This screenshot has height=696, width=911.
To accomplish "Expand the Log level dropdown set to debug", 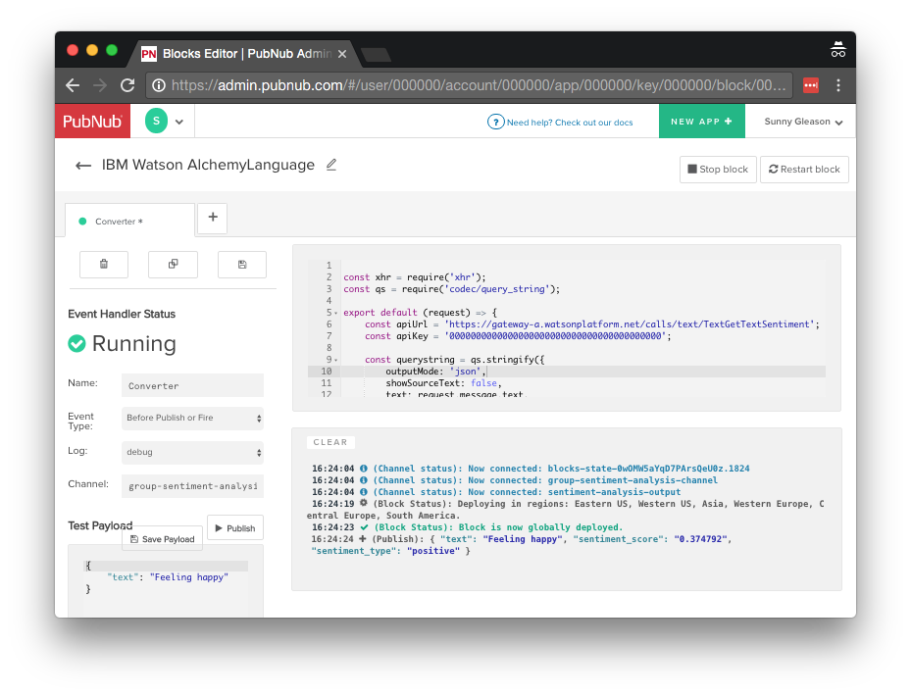I will 192,452.
